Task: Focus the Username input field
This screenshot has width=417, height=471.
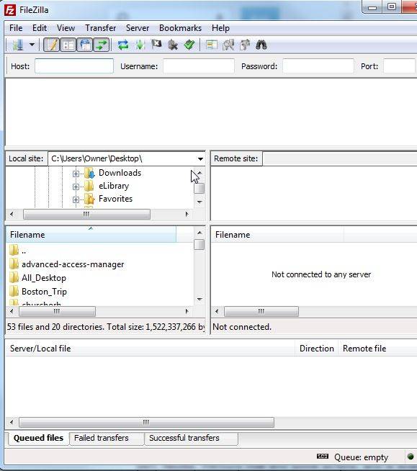Action: (199, 66)
